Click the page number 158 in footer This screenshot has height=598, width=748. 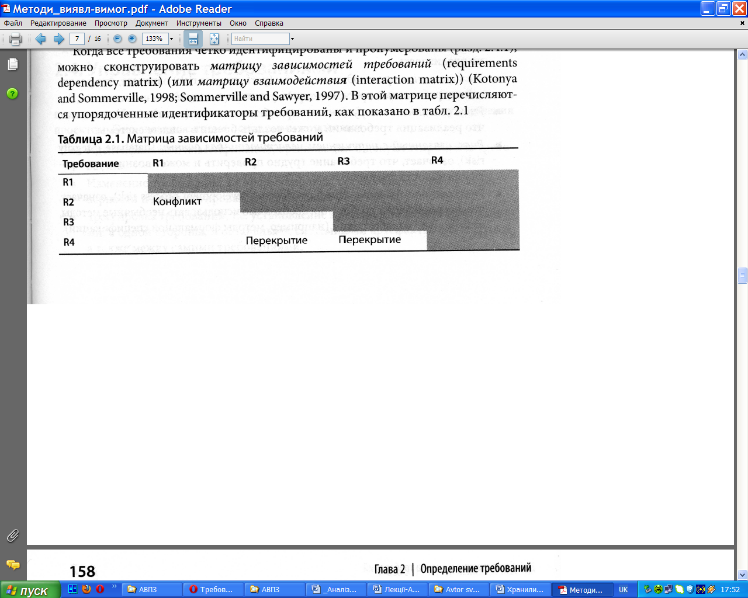pyautogui.click(x=82, y=571)
